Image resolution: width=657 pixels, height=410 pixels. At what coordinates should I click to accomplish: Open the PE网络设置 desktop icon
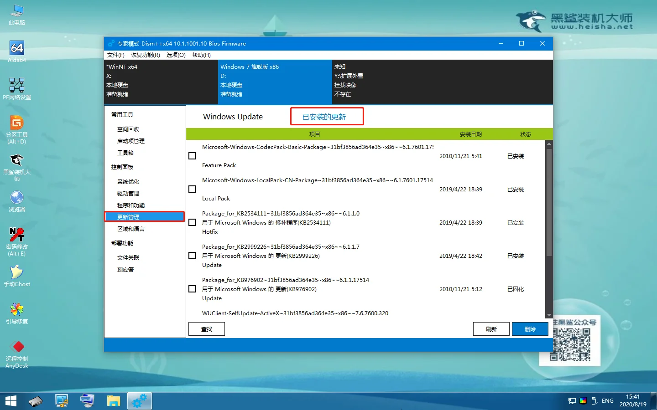click(17, 86)
